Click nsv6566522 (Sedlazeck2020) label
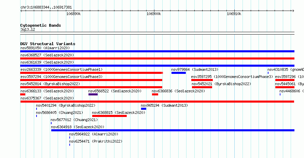Viewport: 304px width, 158px height. click(115, 91)
